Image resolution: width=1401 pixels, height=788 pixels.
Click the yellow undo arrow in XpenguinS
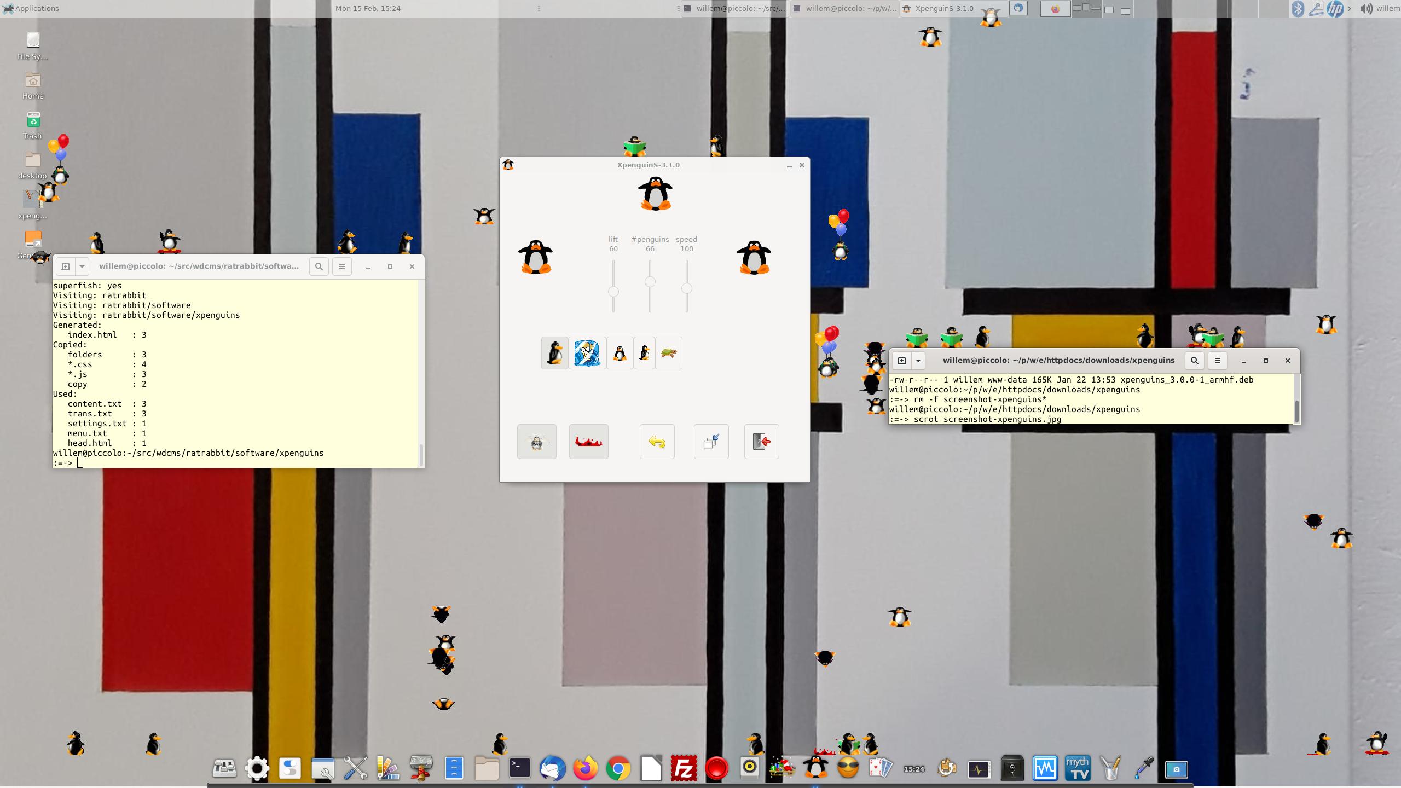coord(657,442)
